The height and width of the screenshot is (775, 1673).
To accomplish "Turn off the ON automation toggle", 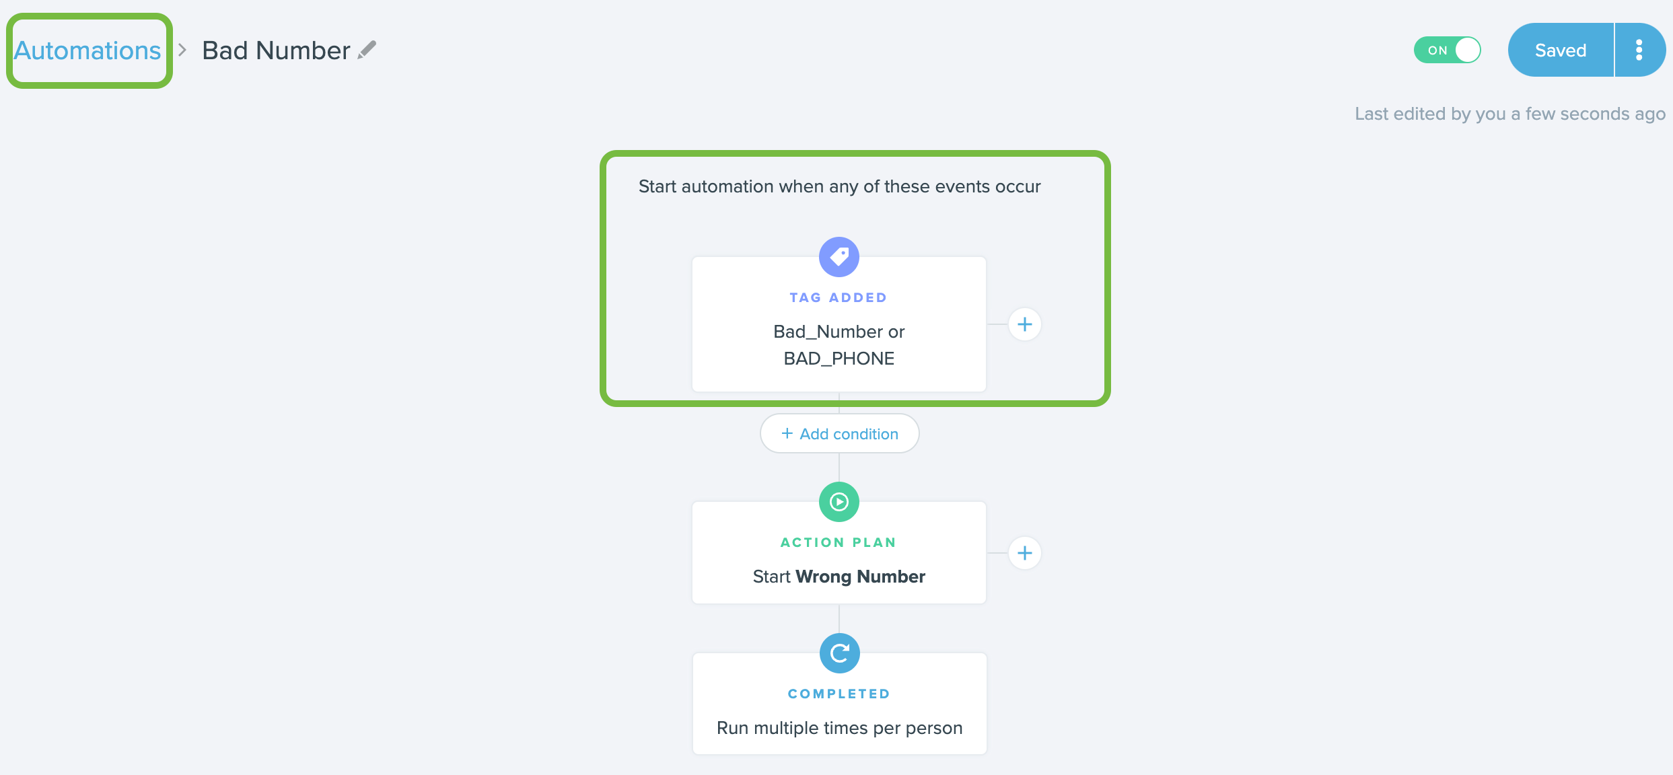I will pyautogui.click(x=1447, y=50).
